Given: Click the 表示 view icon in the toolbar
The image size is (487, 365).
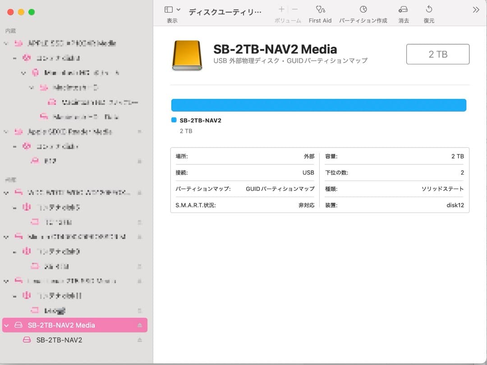Looking at the screenshot, I should pyautogui.click(x=168, y=9).
